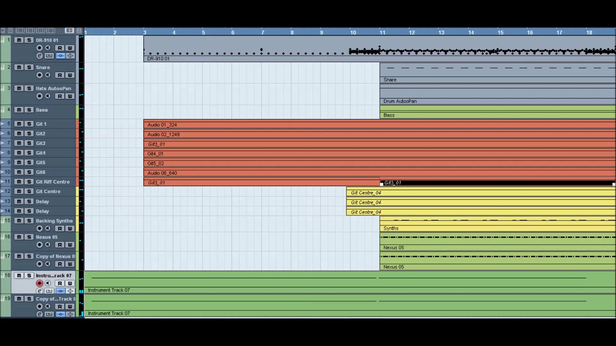Select the Drum AutoPan part
Viewport: 616px width, 346px height.
tap(498, 95)
